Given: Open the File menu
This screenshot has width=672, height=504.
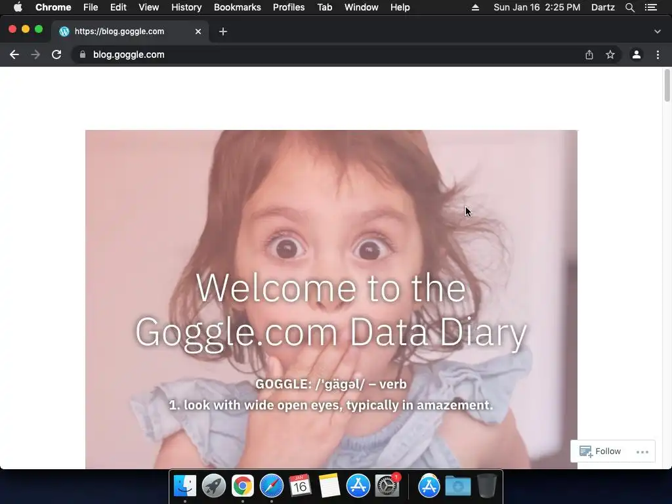Looking at the screenshot, I should 91,7.
